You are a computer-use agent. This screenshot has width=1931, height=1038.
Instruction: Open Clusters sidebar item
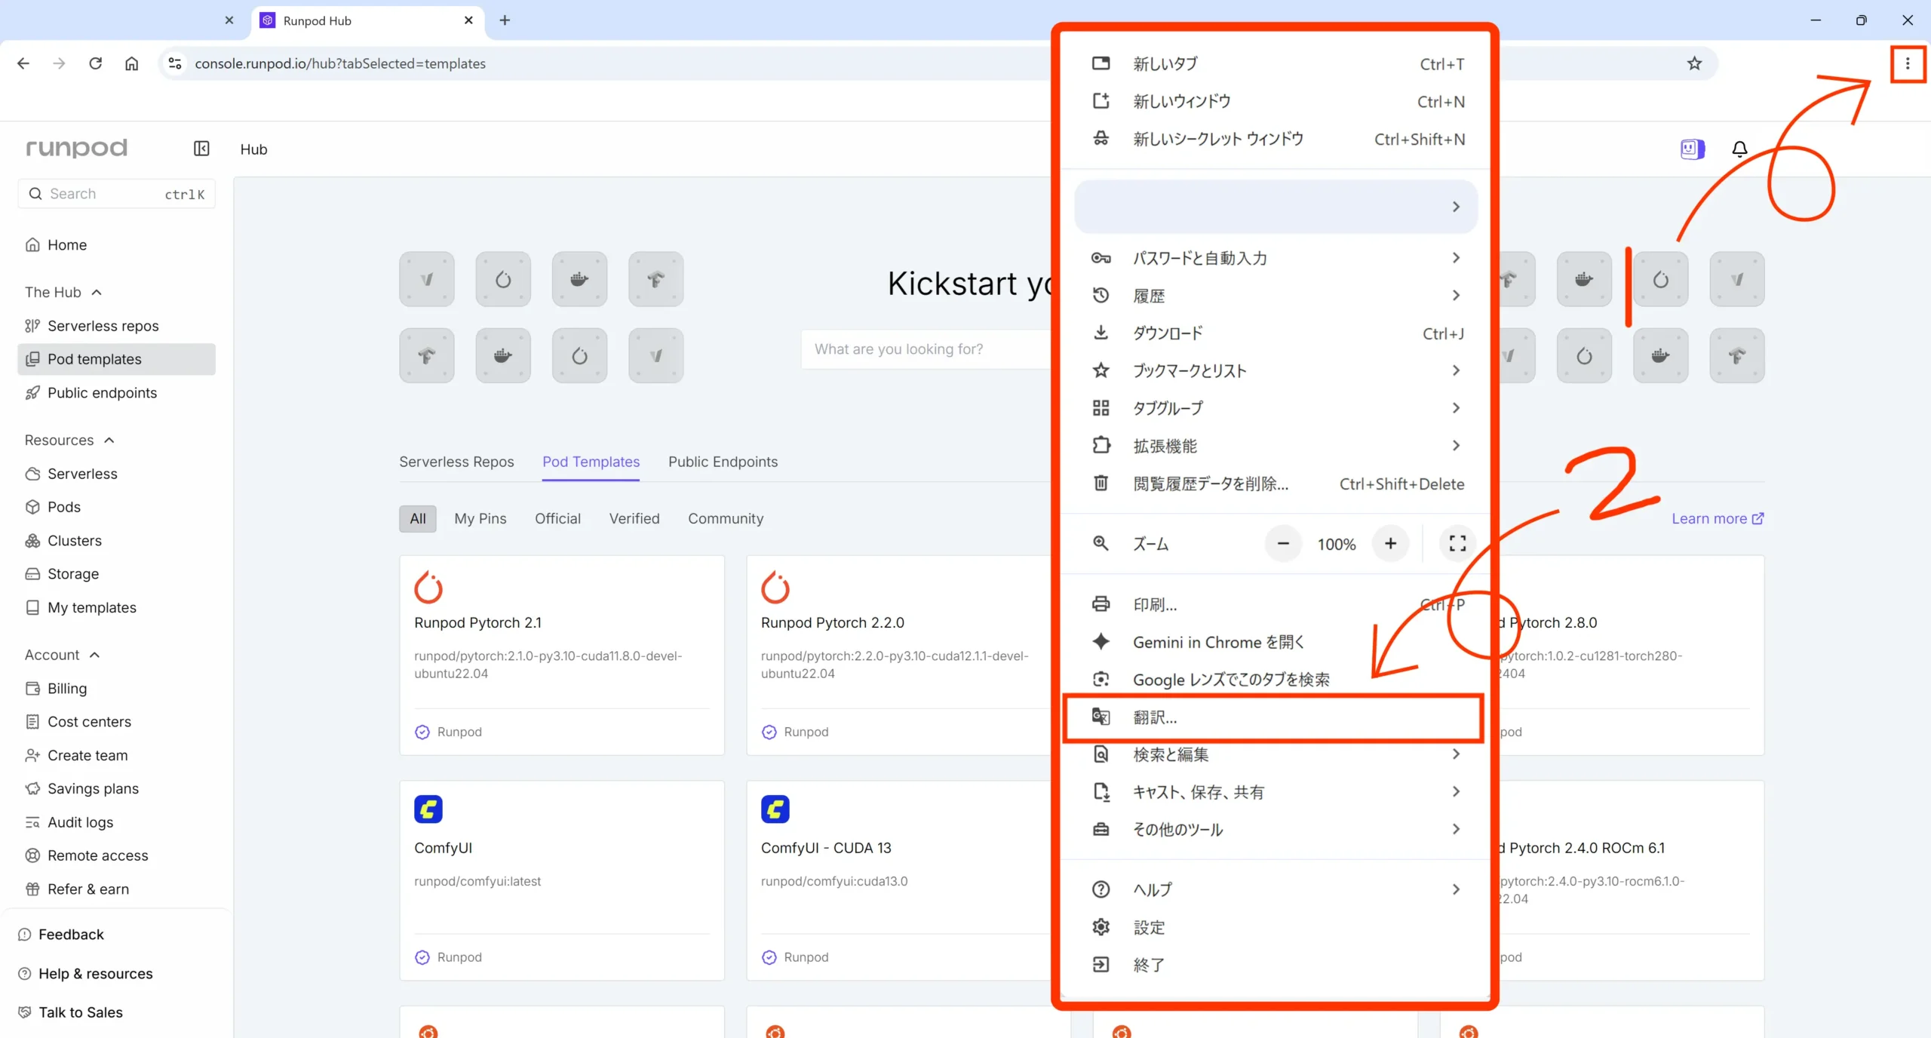[116, 540]
